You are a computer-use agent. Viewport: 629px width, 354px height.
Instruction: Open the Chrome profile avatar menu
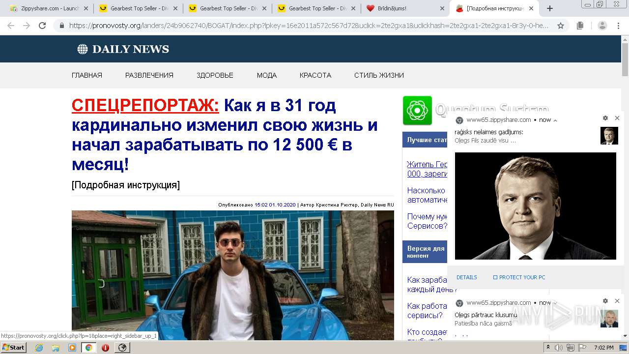(x=602, y=26)
